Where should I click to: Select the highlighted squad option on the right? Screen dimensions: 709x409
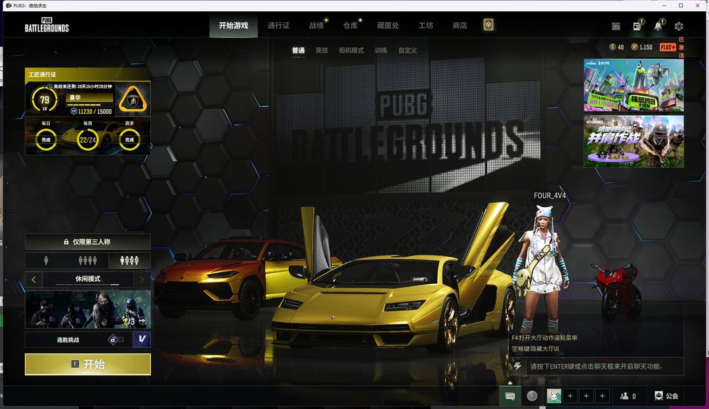(x=129, y=260)
